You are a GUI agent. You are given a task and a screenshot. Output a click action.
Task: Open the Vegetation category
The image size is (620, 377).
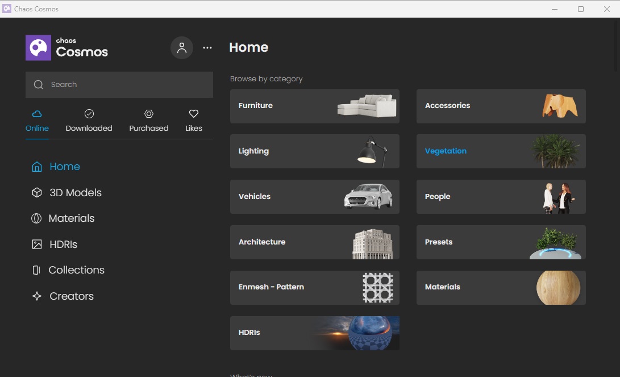[501, 151]
